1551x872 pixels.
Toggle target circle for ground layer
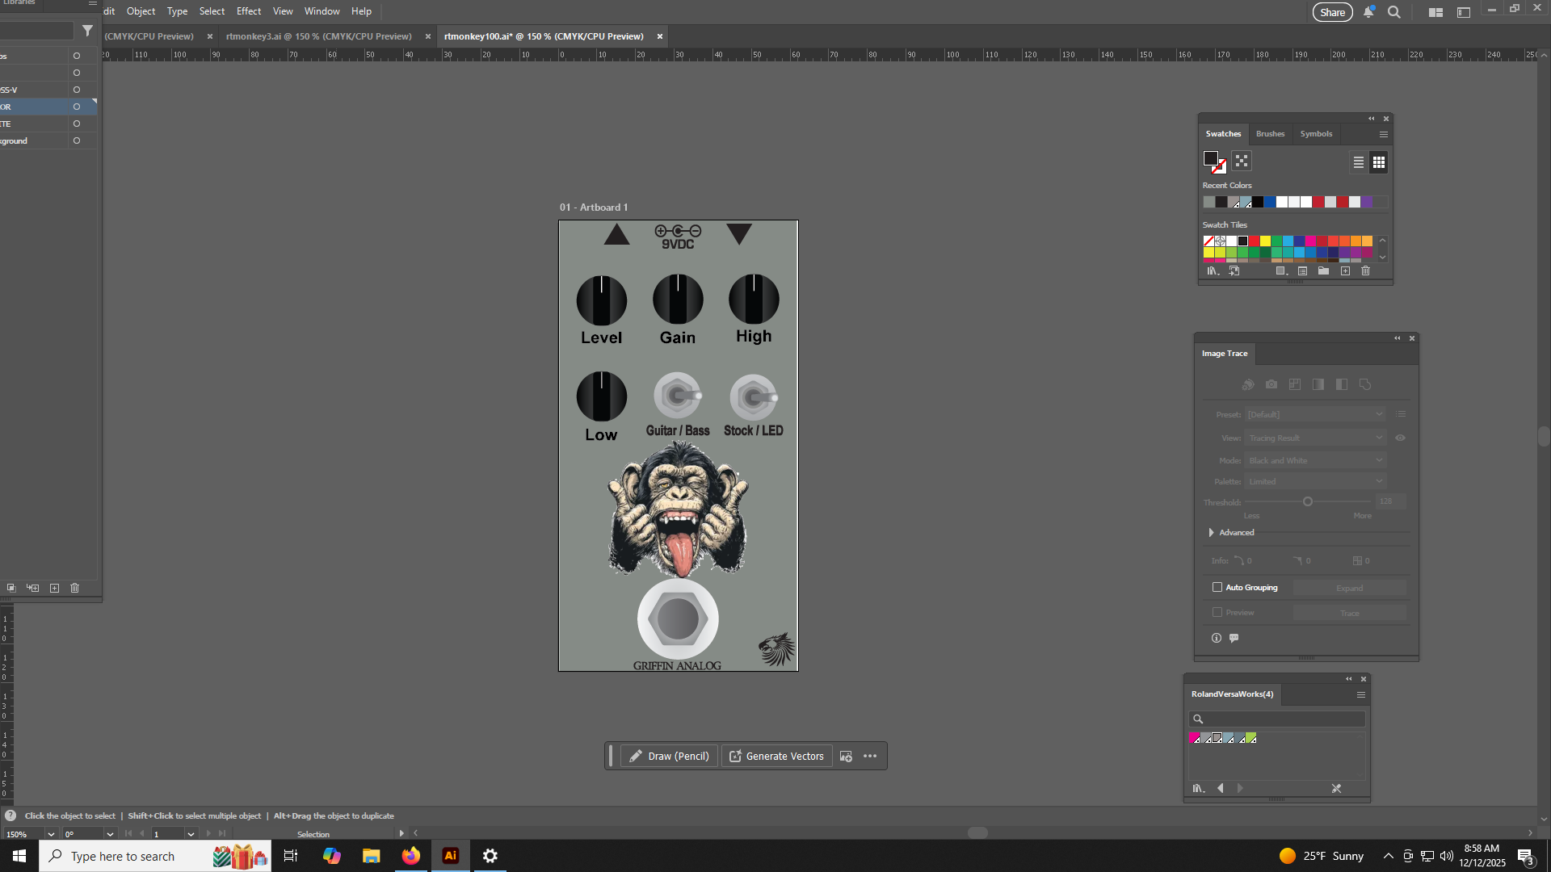pos(77,140)
